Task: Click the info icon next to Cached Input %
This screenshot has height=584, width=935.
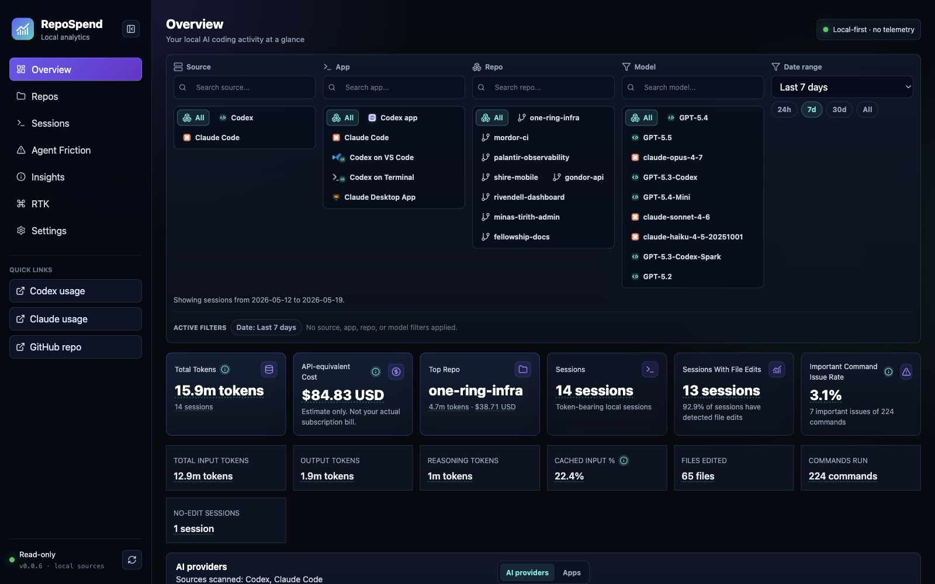Action: tap(624, 460)
